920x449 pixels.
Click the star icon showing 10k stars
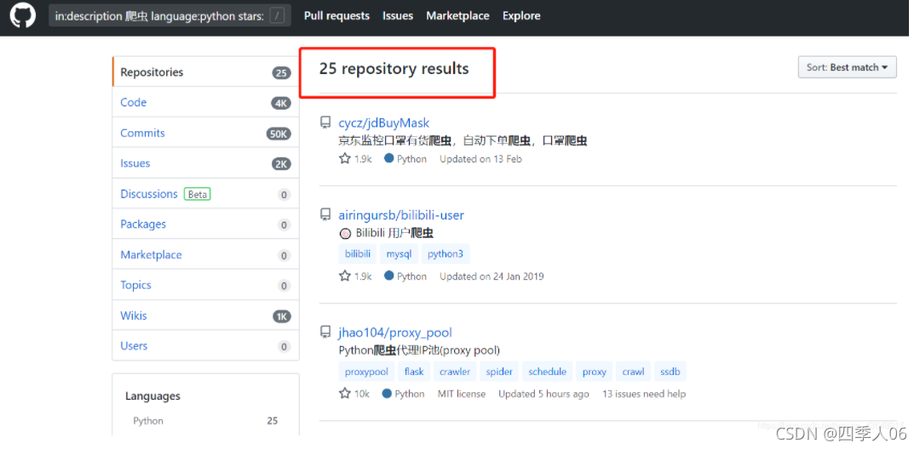coord(345,394)
